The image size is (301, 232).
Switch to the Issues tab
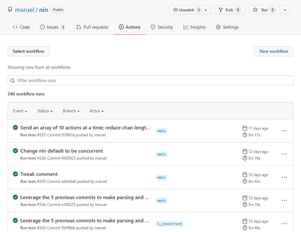[x=53, y=27]
